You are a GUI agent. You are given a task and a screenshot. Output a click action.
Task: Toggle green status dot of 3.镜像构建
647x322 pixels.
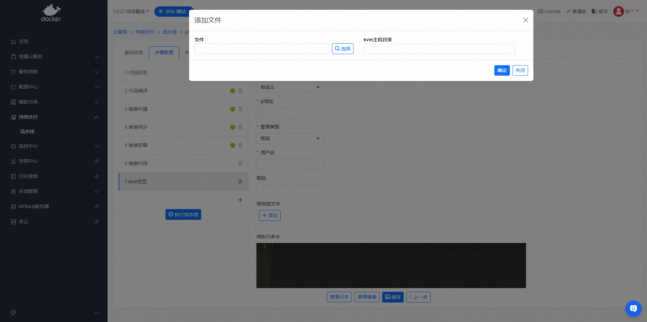233,109
